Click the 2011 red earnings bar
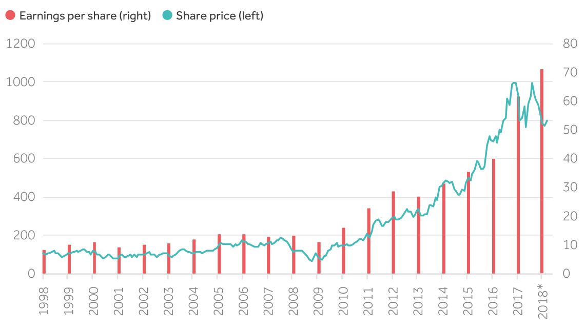The width and height of the screenshot is (585, 330). (x=368, y=241)
